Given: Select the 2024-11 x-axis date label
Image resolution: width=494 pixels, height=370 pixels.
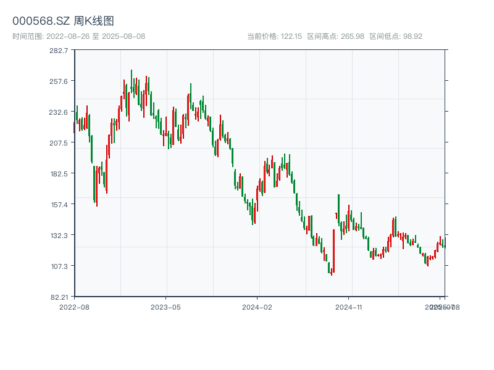Looking at the screenshot, I should (348, 306).
